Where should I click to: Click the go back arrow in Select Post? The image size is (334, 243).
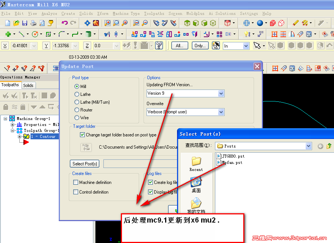coord(320,146)
